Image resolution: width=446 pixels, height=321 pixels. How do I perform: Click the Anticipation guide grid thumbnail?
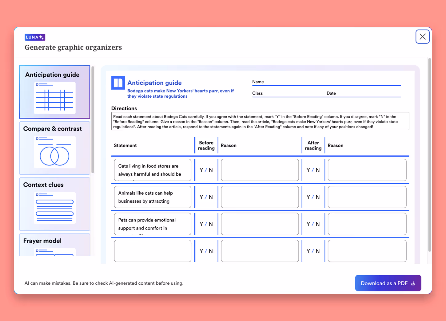[x=55, y=98]
